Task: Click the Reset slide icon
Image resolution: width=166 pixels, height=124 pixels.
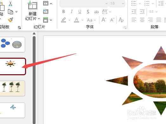Action: 46,11
